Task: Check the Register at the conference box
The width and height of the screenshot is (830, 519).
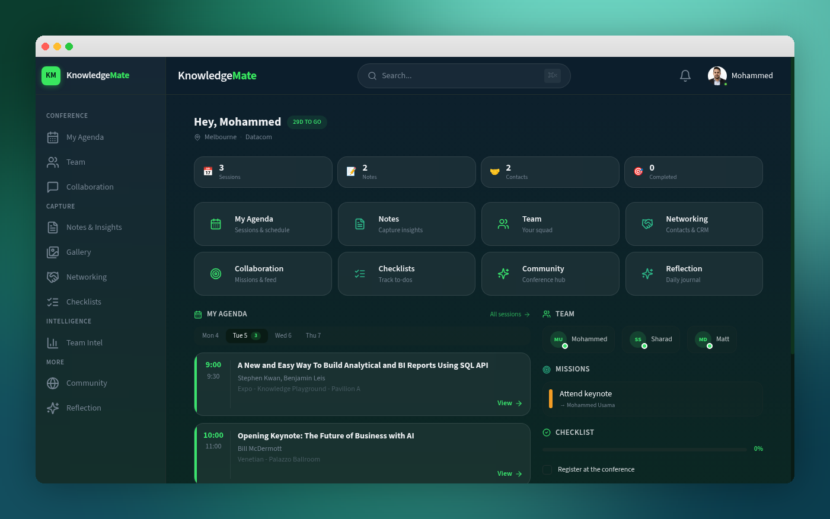Action: (547, 470)
